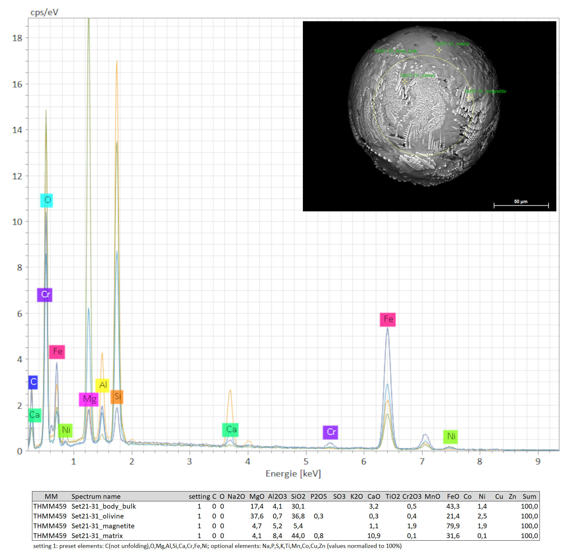
Task: Select the Set21-31_magnetite spectrum name in table
Action: 103,526
